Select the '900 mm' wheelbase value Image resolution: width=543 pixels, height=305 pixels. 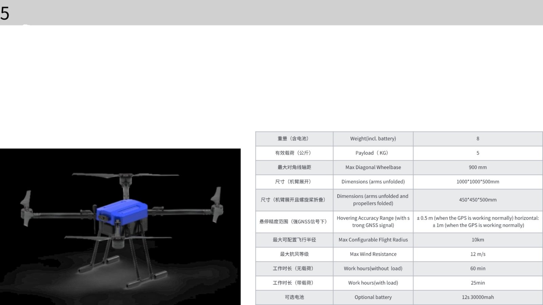478,167
